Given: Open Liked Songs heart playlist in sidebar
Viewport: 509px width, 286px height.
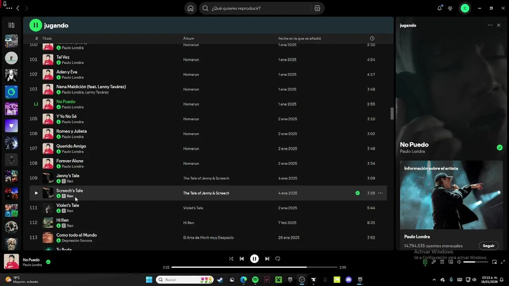Looking at the screenshot, I should [12, 126].
